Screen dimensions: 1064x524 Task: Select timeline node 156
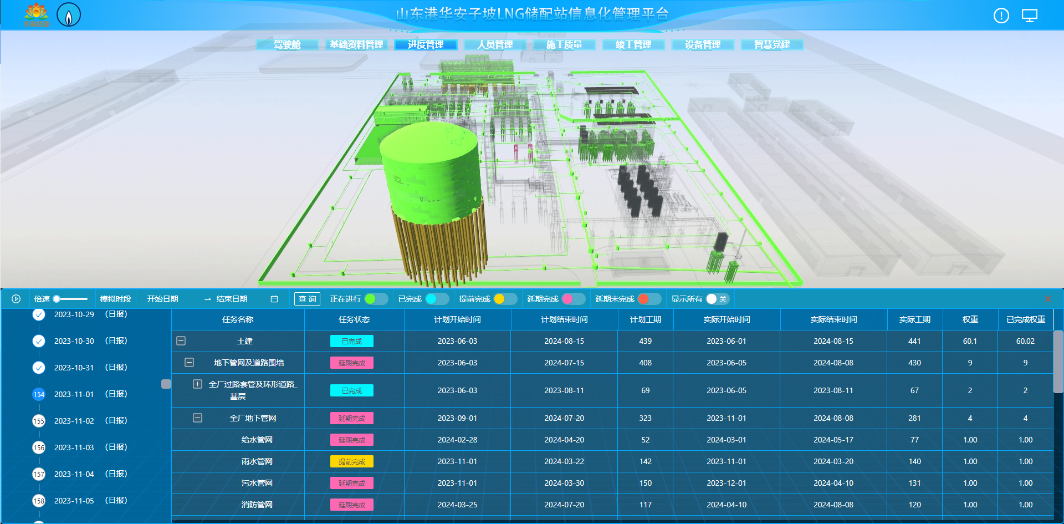(39, 447)
